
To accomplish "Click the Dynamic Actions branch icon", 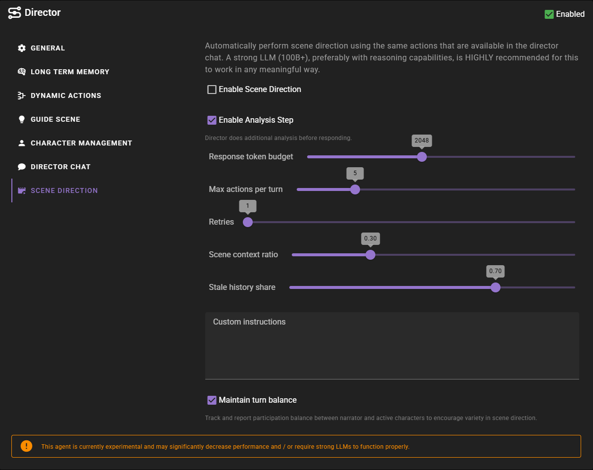I will pos(21,95).
